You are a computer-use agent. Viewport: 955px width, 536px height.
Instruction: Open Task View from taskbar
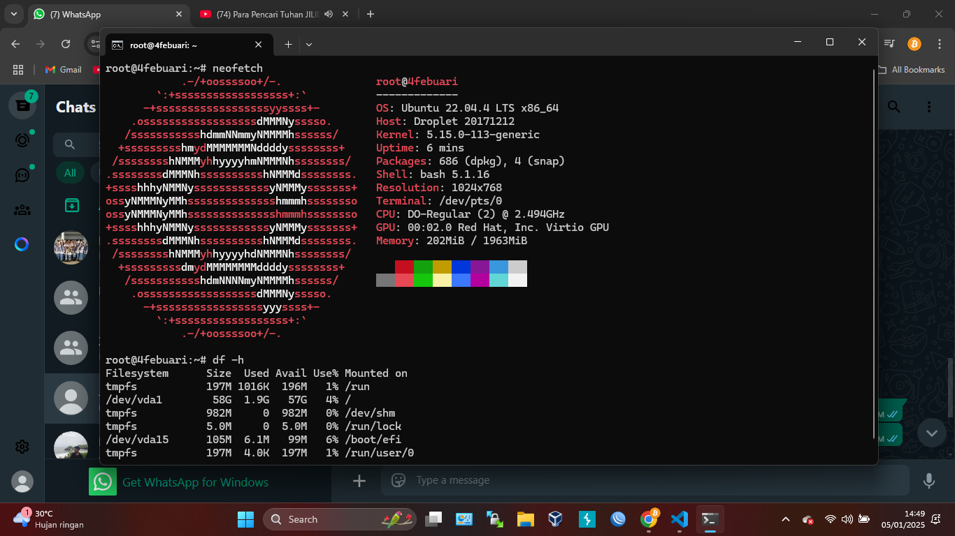coord(434,519)
